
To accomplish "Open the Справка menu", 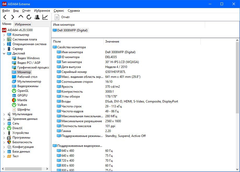I will pyautogui.click(x=74, y=11).
